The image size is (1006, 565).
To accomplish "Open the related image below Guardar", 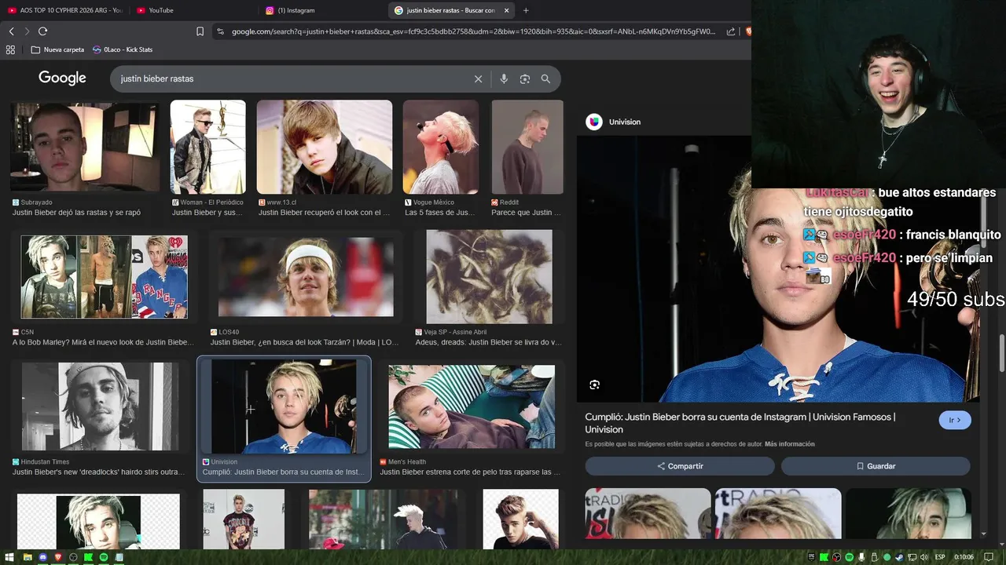I will click(908, 513).
